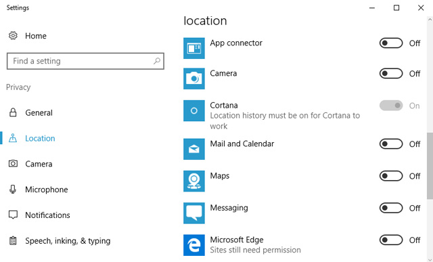Open Speech, inking, & typing settings
Image resolution: width=433 pixels, height=262 pixels.
point(68,241)
